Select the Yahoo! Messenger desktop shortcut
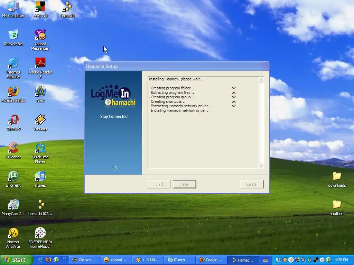Image resolution: width=354 pixels, height=265 pixels. click(40, 40)
